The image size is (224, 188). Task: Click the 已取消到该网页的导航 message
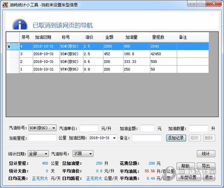click(x=63, y=25)
